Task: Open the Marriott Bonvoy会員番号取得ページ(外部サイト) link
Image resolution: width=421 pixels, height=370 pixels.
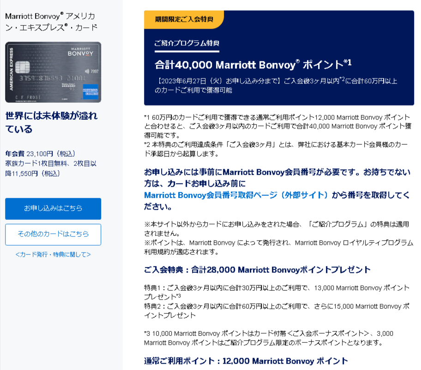Action: pos(235,195)
